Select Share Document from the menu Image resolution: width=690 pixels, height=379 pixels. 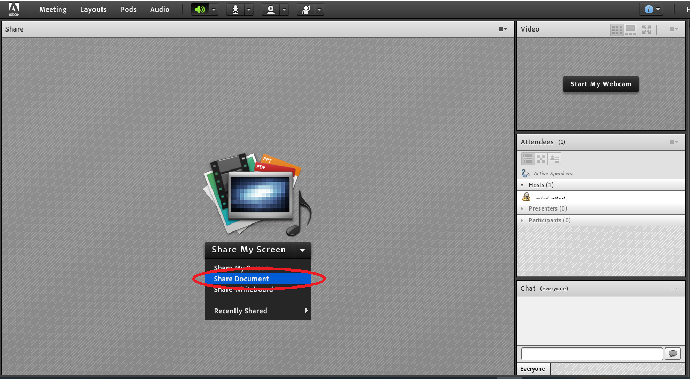tap(240, 279)
